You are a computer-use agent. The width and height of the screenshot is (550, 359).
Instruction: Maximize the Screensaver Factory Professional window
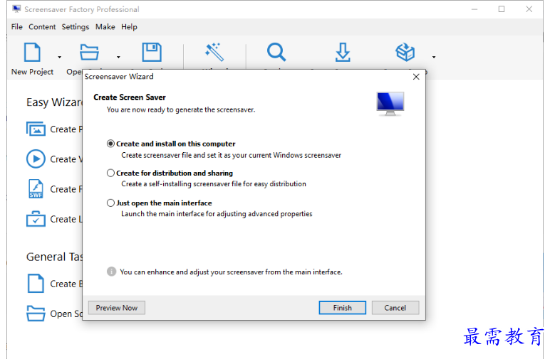502,9
